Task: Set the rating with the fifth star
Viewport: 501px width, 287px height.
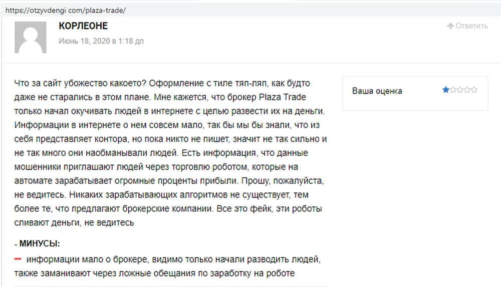Action: tap(473, 90)
